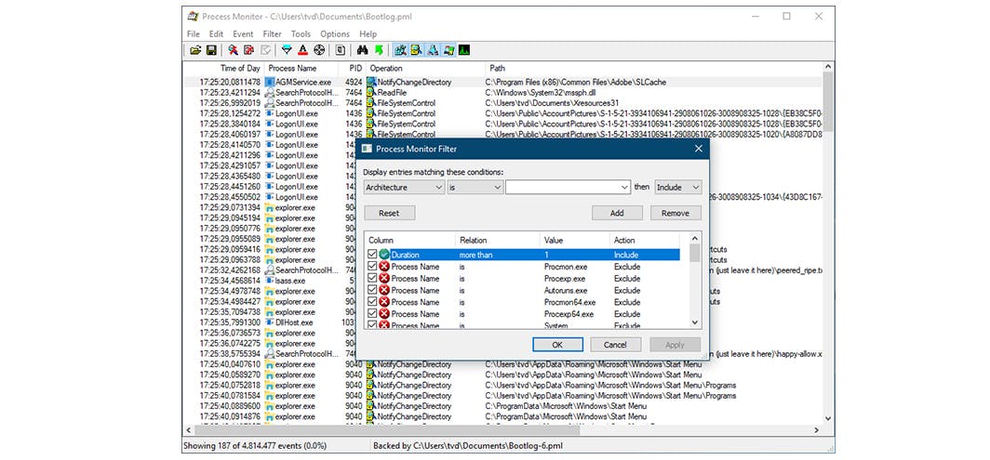This screenshot has width=990, height=460.
Task: Uncheck the Procmon.exe exclude filter checkbox
Action: pyautogui.click(x=372, y=267)
